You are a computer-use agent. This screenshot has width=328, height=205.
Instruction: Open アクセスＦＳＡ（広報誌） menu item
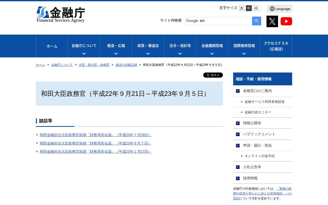click(276, 46)
